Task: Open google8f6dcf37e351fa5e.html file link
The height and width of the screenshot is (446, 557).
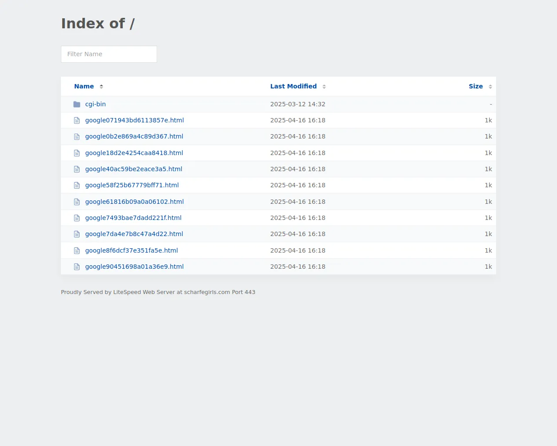Action: click(131, 250)
